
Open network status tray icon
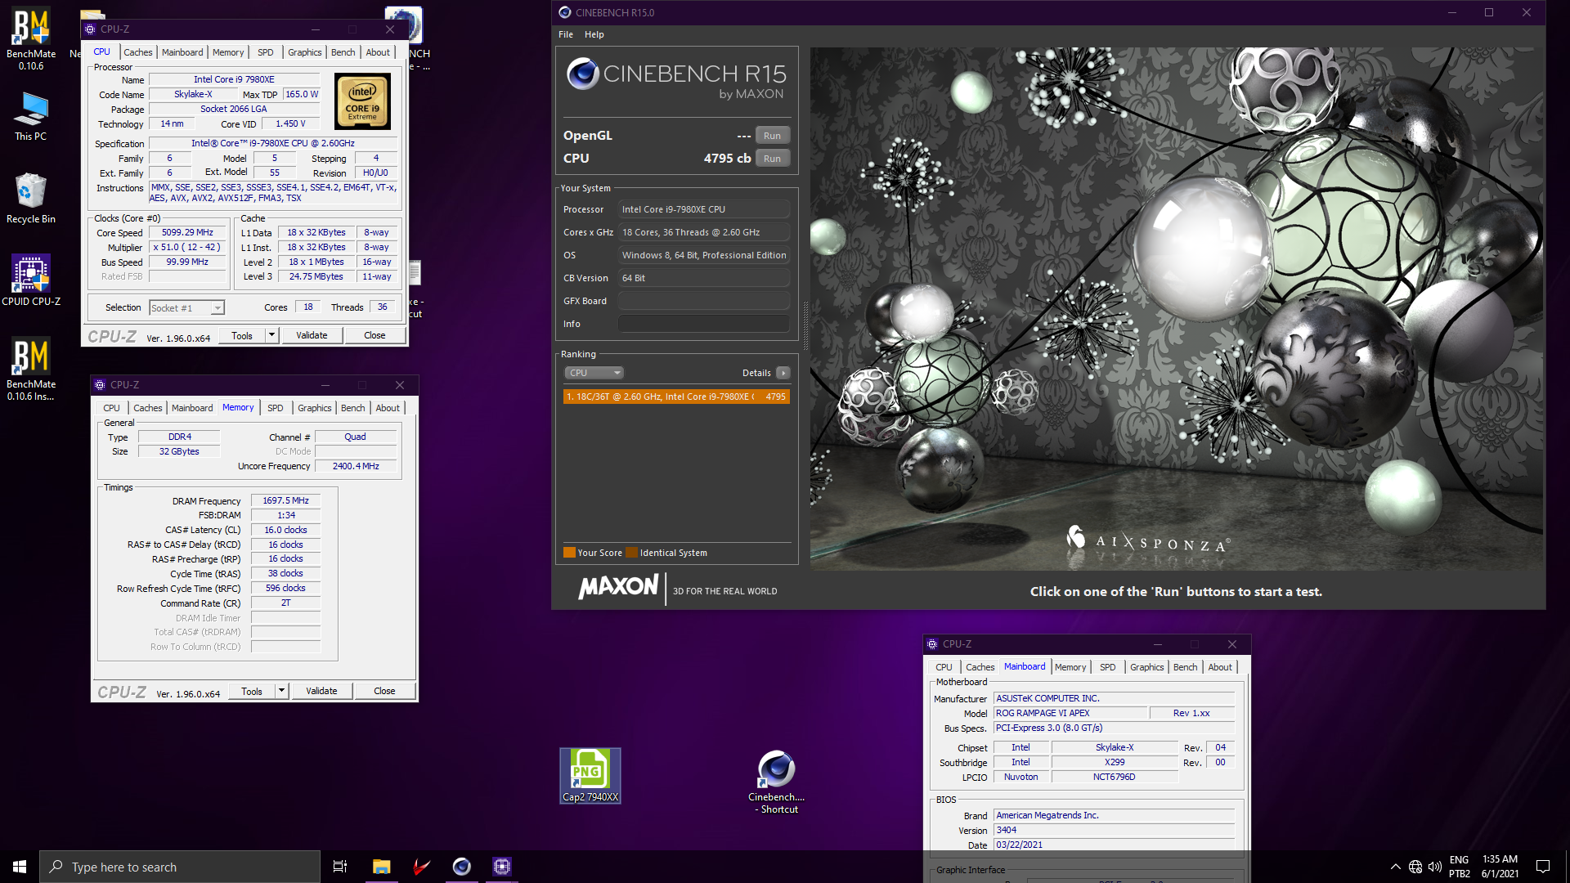[x=1415, y=867]
